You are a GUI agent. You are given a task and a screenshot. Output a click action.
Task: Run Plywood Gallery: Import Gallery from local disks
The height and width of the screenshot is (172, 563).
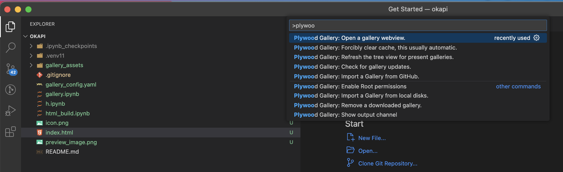[418, 95]
